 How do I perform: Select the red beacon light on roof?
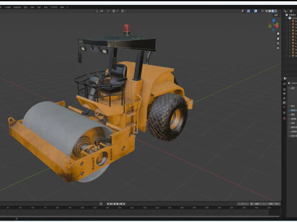(x=127, y=28)
